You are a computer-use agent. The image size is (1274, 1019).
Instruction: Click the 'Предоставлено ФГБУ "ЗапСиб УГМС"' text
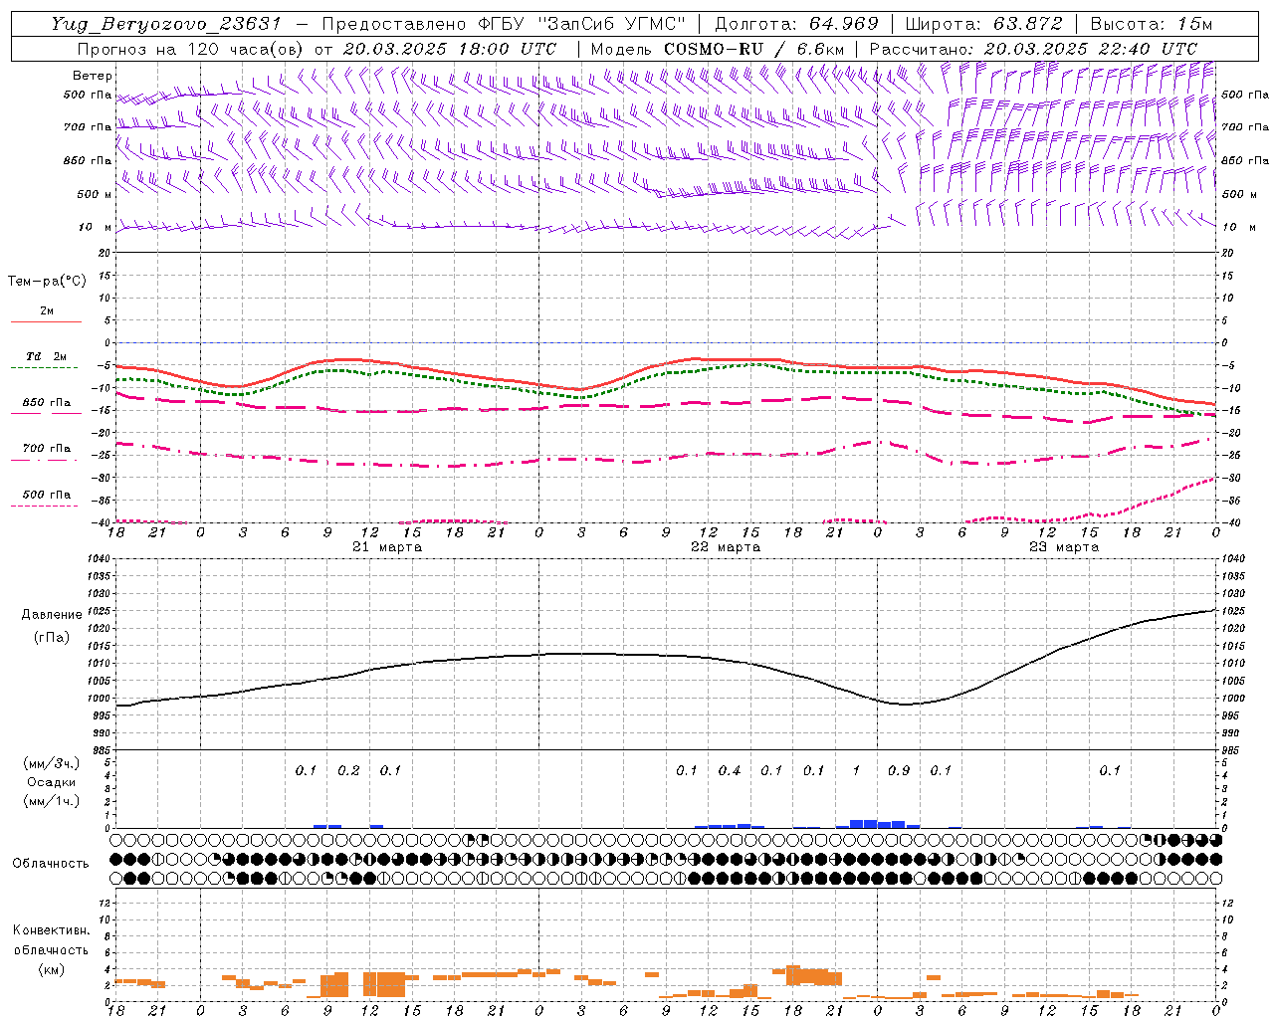point(504,24)
